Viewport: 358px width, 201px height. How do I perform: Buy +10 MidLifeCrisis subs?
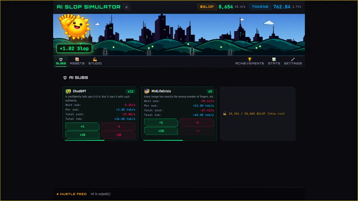[161, 131]
